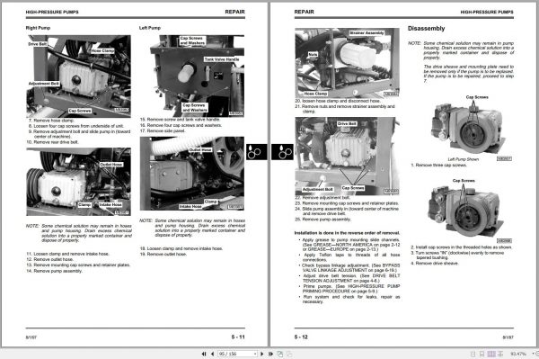The height and width of the screenshot is (359, 539).
Task: Click step '19. Remove outlet hose.'
Action: pyautogui.click(x=163, y=254)
